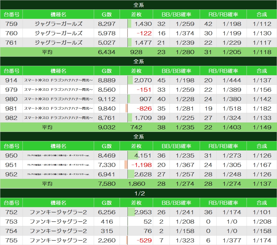
Task: Click the 1/389 RB probability
Action: (232, 90)
